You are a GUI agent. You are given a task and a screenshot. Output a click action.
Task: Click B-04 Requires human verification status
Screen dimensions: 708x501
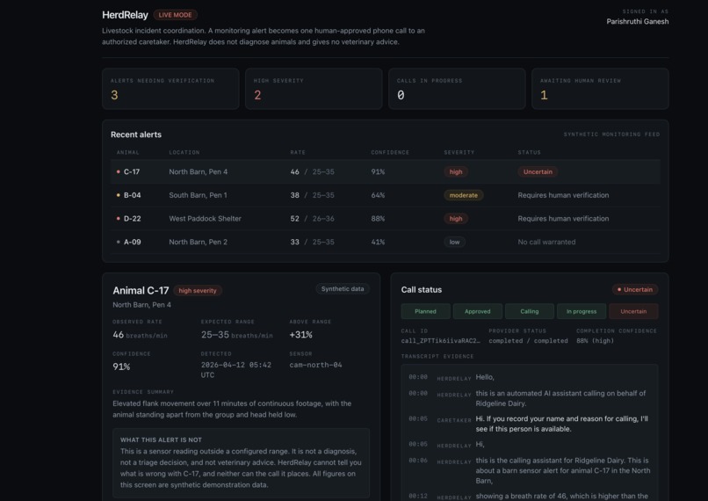click(x=563, y=195)
